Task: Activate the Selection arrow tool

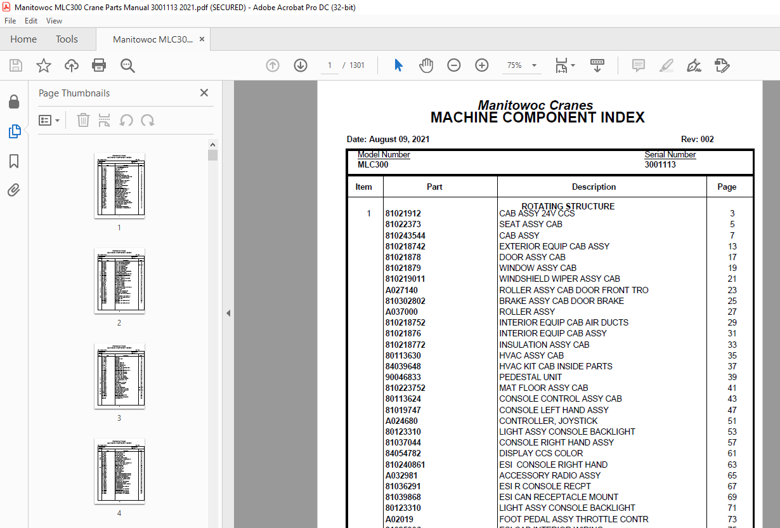Action: [398, 65]
